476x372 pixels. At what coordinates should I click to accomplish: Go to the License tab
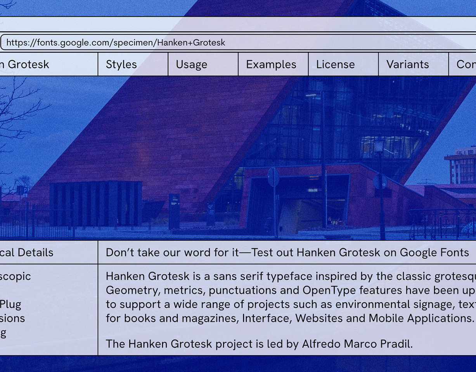point(343,64)
